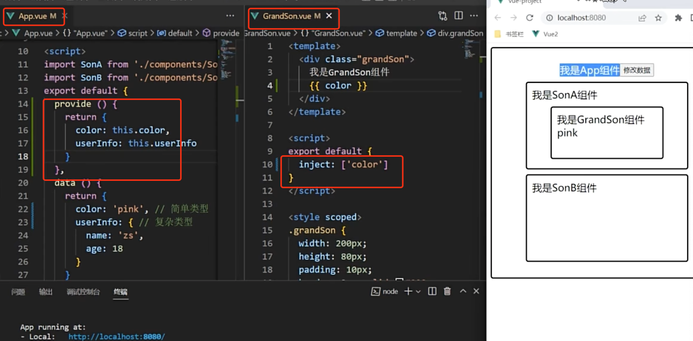Screen dimensions: 693x341
Task: Open the 输出 (Output) panel tab
Action: tap(46, 292)
